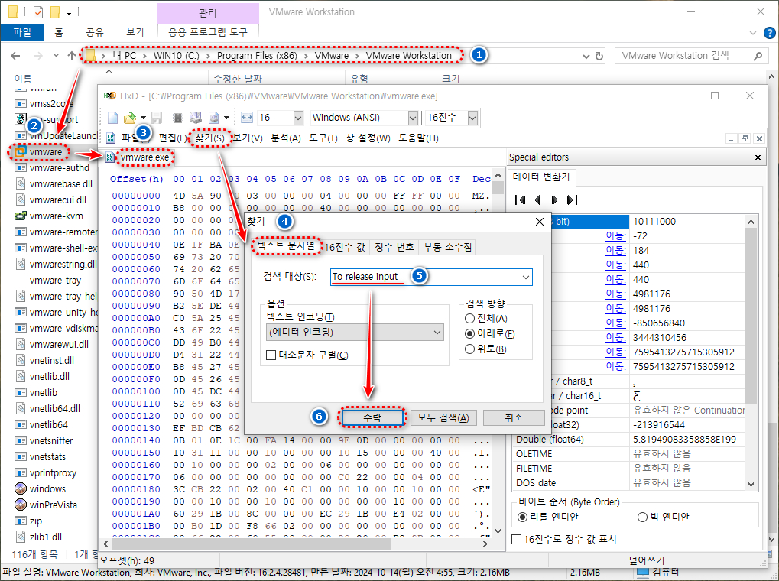Click the HxD New file icon
Image resolution: width=779 pixels, height=581 pixels.
point(113,118)
